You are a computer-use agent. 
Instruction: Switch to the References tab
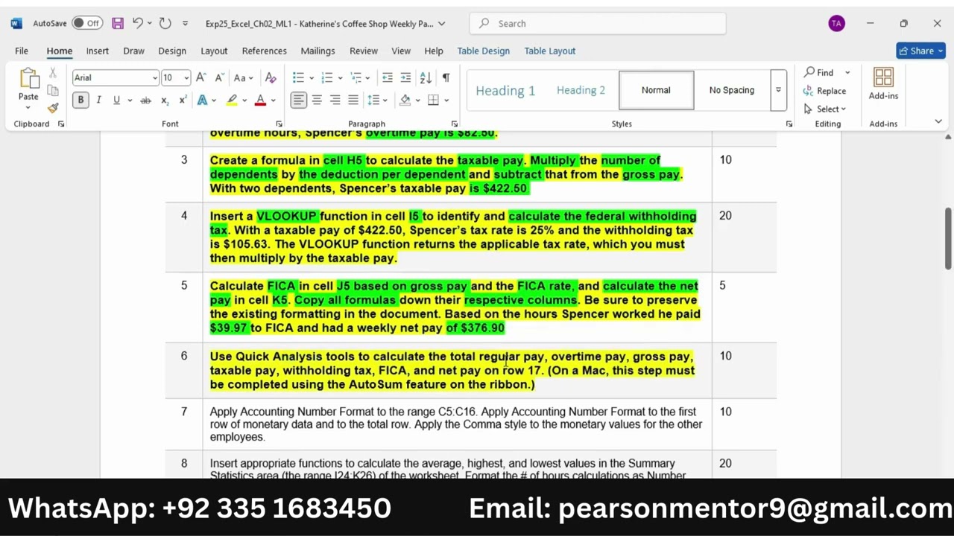click(264, 51)
